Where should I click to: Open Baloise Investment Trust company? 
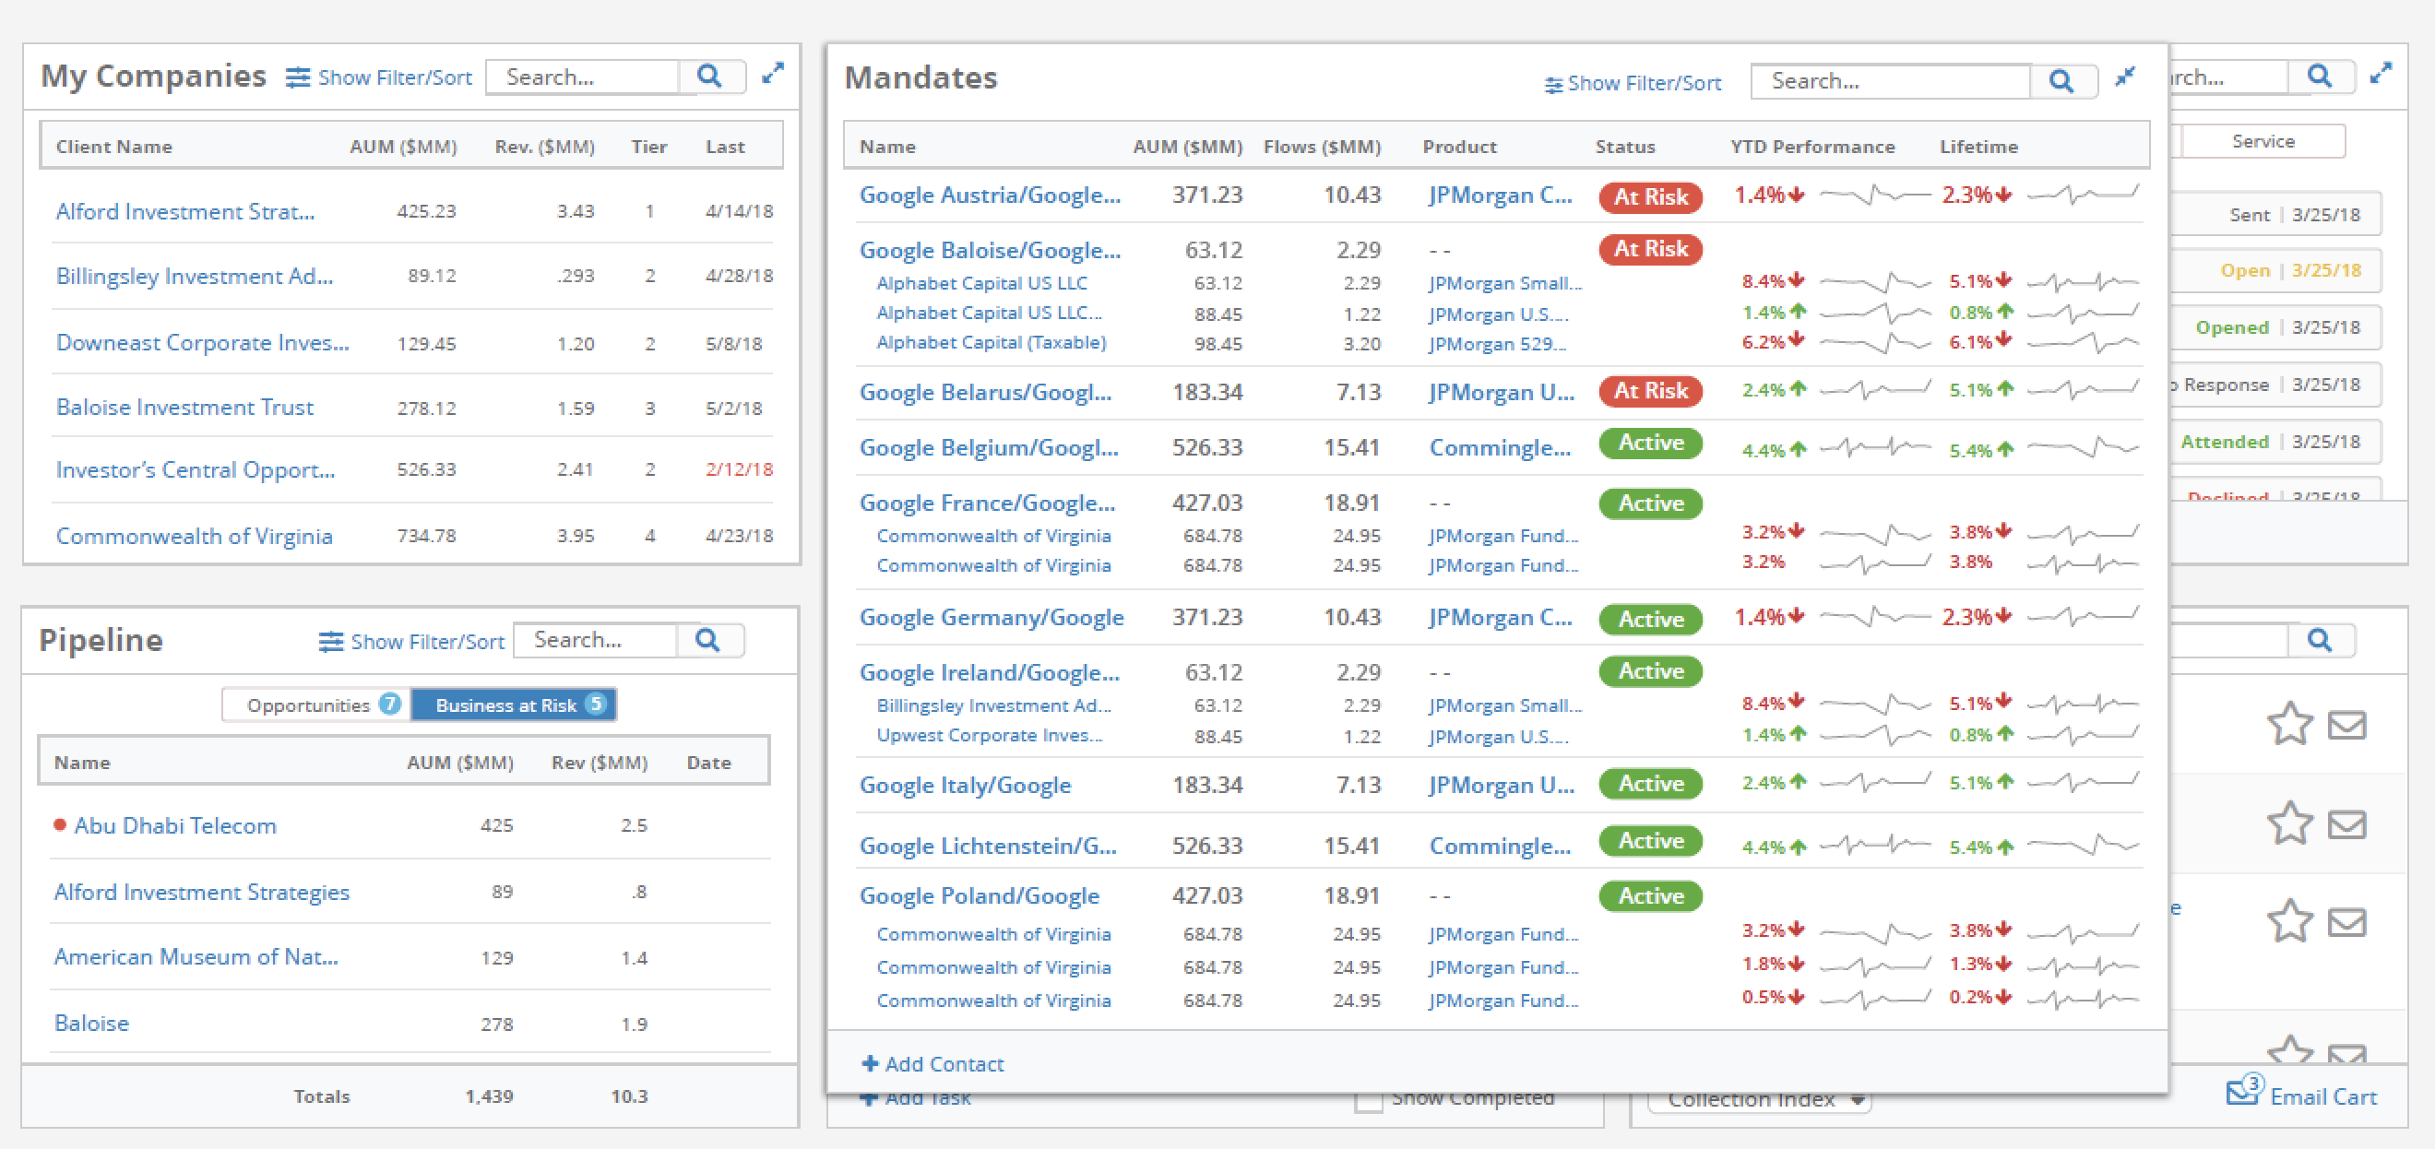tap(184, 408)
